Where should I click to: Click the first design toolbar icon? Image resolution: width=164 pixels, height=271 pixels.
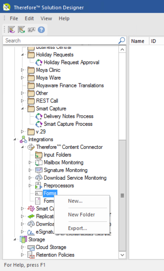point(11,30)
